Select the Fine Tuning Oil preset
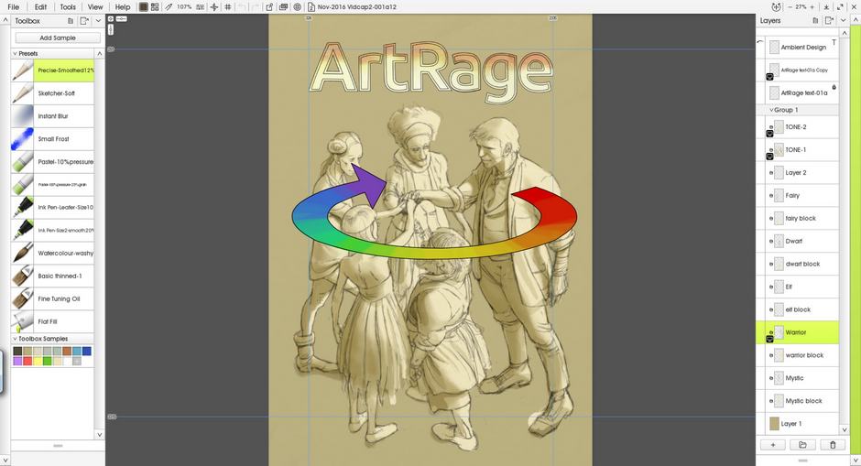 pyautogui.click(x=53, y=298)
